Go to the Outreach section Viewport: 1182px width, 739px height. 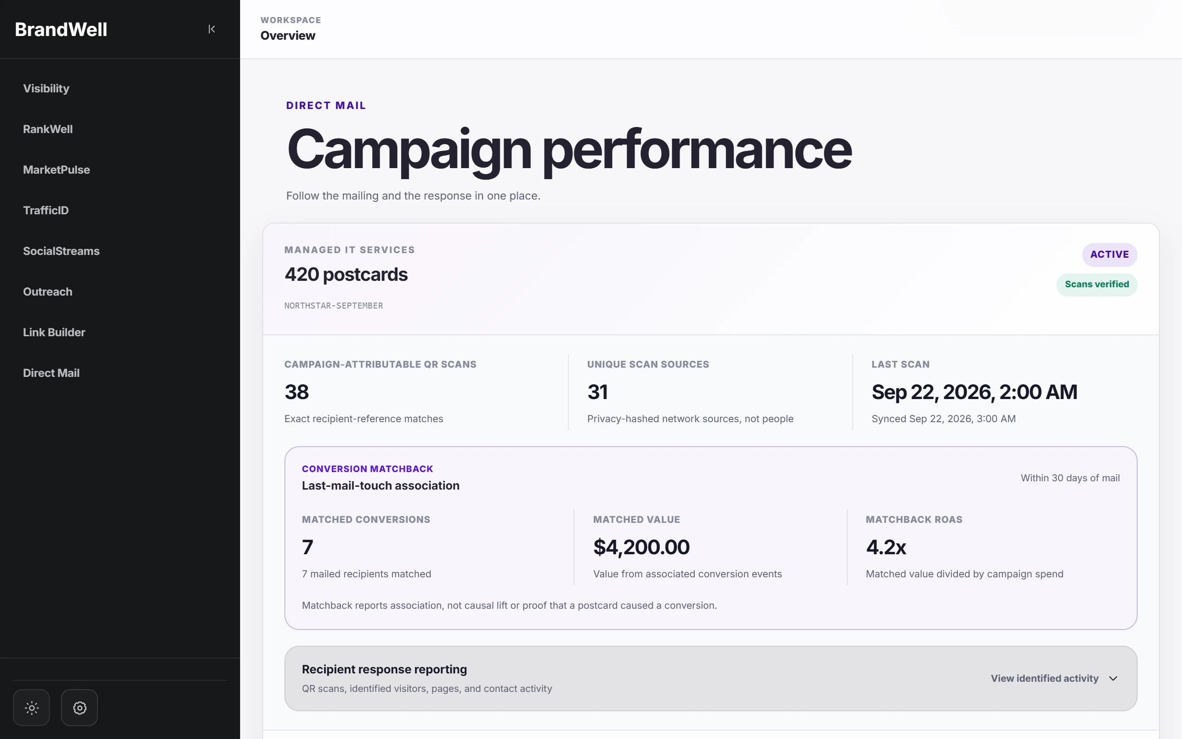(x=48, y=291)
